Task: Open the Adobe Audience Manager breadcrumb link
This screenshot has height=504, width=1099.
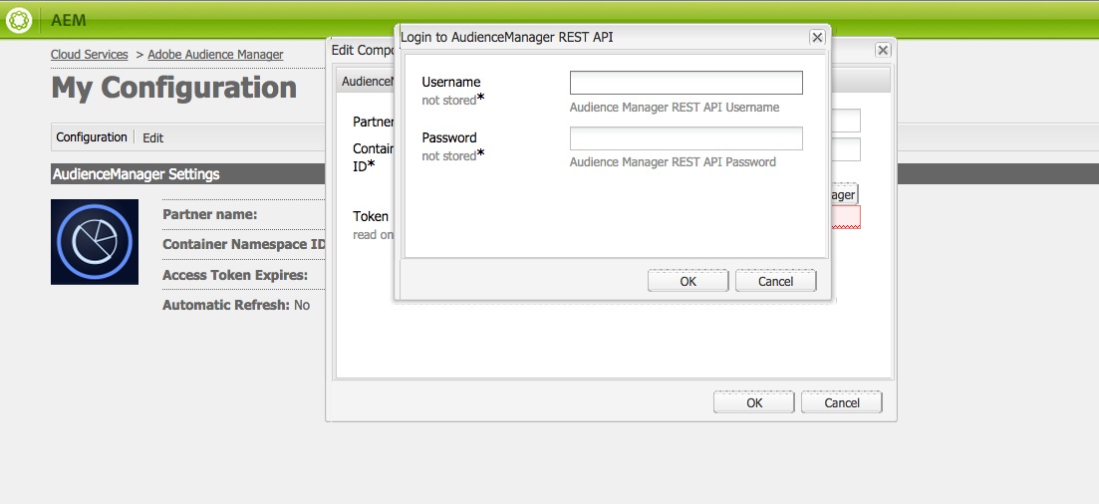Action: point(215,54)
